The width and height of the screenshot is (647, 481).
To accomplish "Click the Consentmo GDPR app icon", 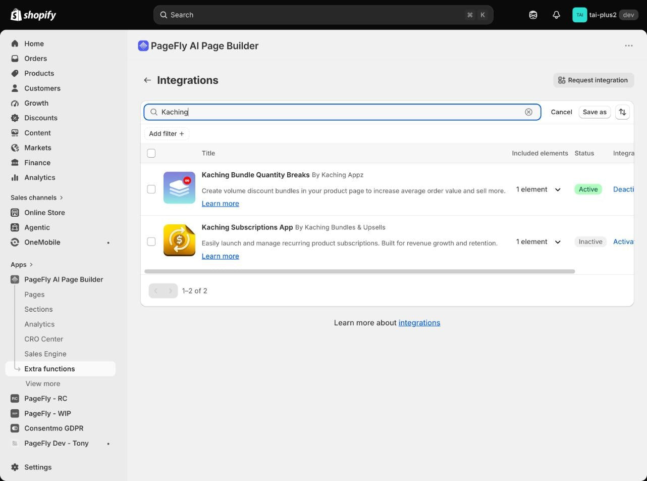I will [15, 428].
